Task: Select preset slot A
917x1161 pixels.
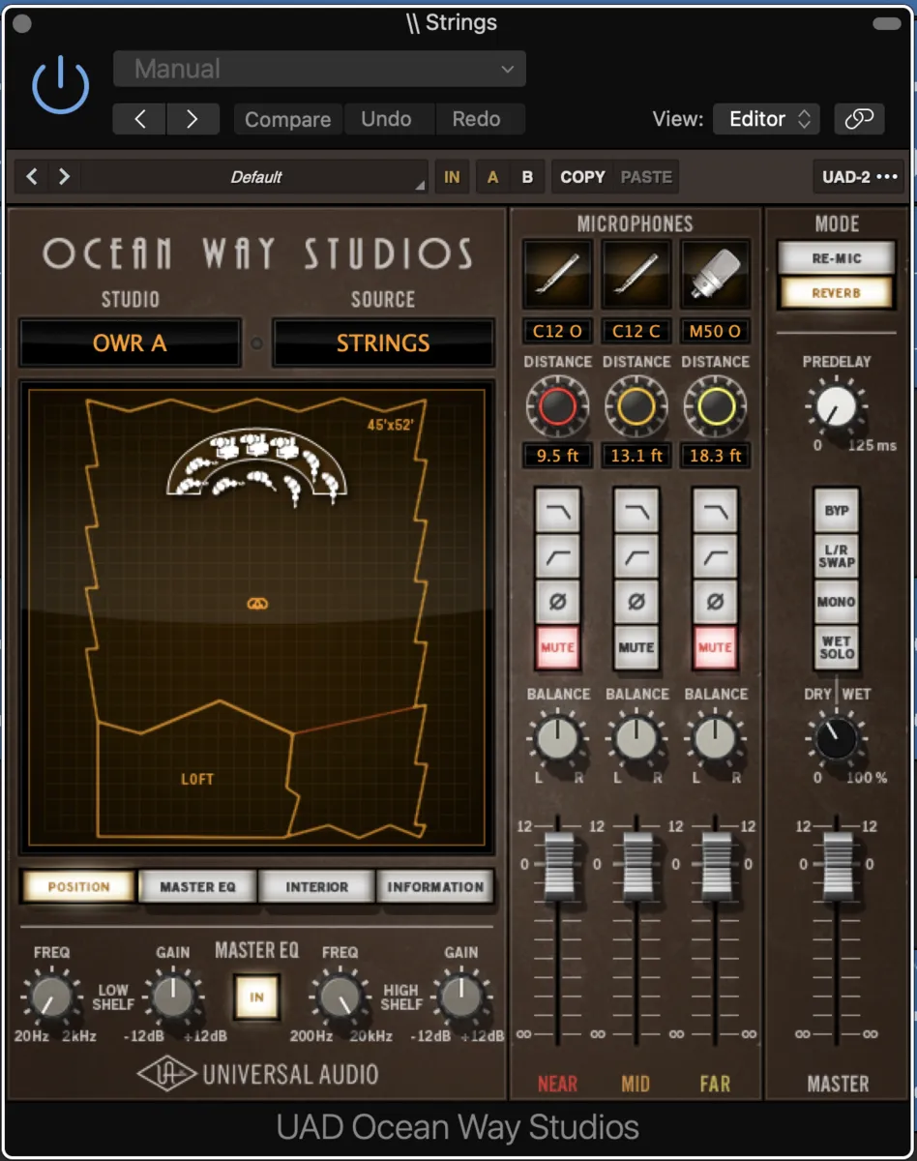Action: [493, 177]
